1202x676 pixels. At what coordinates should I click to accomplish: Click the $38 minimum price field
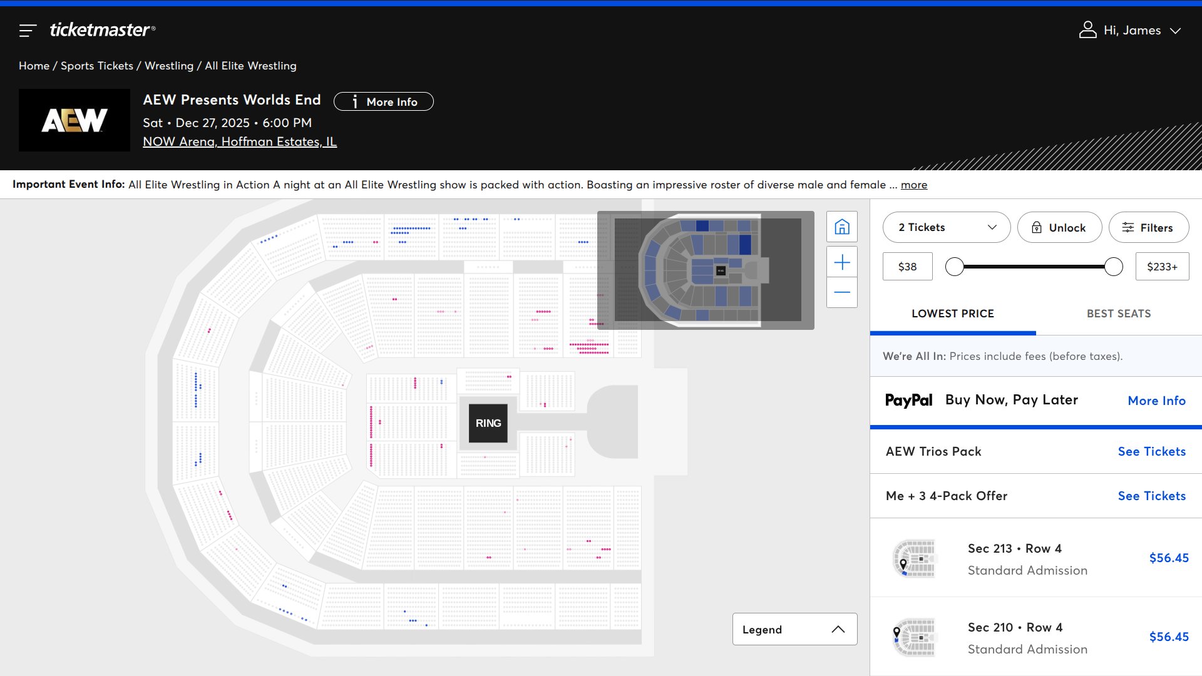[x=907, y=267]
